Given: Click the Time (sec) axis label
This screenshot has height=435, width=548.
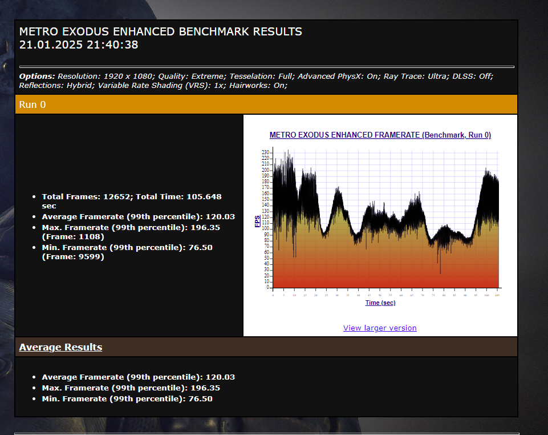Looking at the screenshot, I should 380,303.
